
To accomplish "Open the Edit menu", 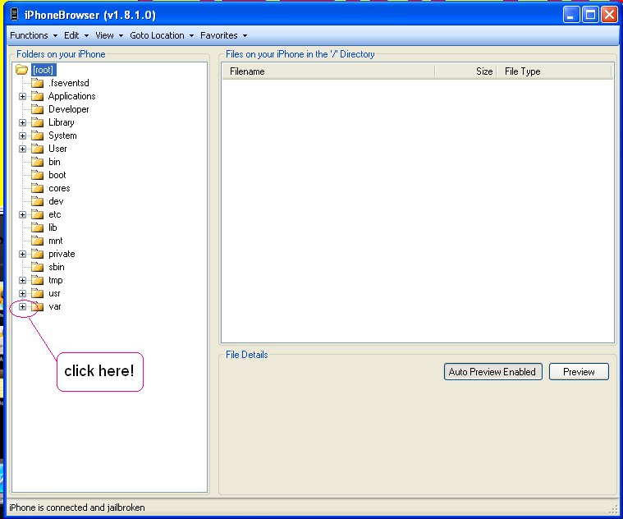I will (76, 35).
